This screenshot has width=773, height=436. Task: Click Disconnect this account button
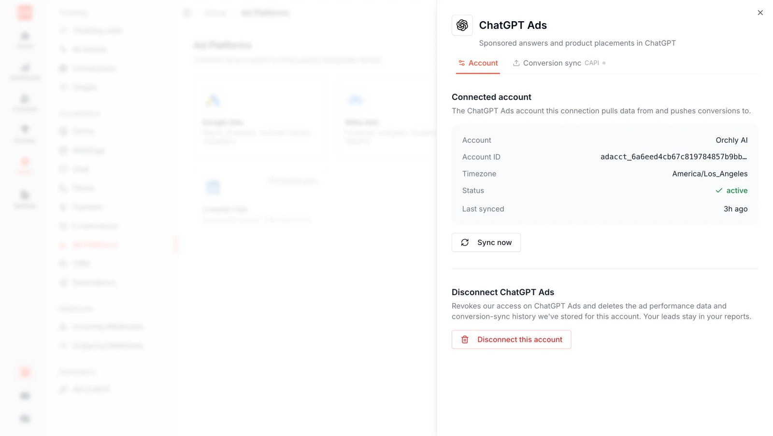pyautogui.click(x=511, y=340)
